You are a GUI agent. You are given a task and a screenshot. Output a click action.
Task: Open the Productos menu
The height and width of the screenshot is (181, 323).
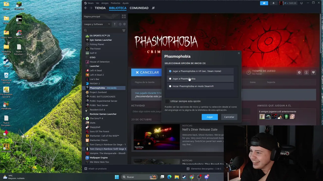pos(116,3)
